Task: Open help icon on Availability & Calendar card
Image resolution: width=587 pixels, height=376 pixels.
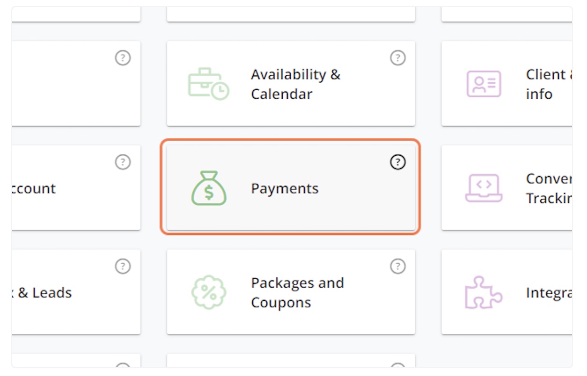Action: click(397, 58)
